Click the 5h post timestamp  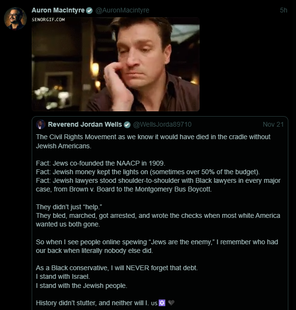[284, 10]
